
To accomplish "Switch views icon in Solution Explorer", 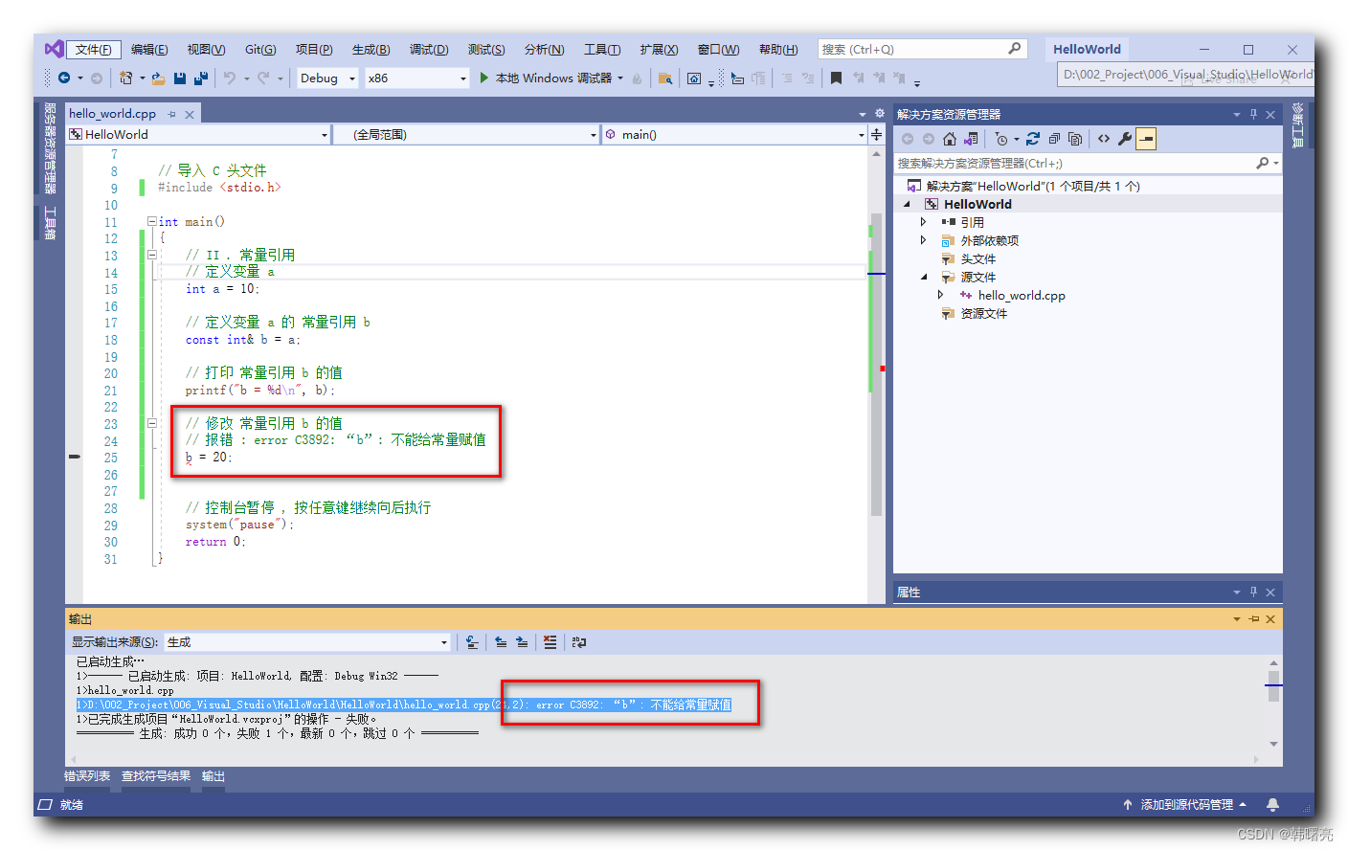I will coord(972,139).
